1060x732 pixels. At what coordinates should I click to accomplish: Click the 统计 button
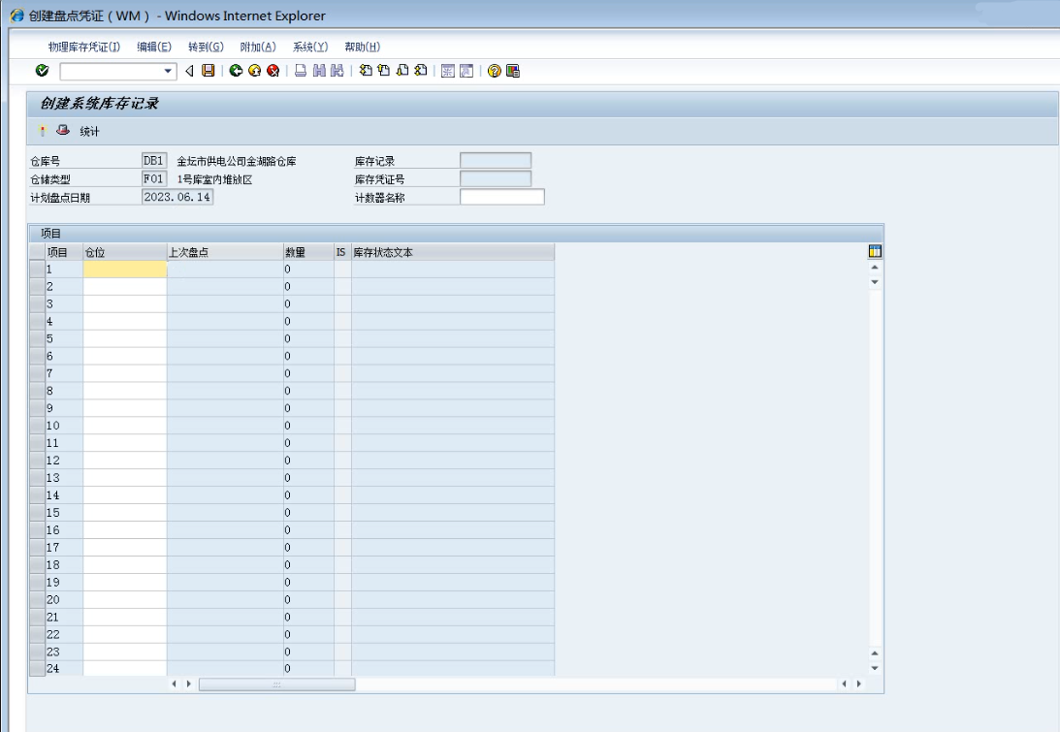tap(89, 132)
